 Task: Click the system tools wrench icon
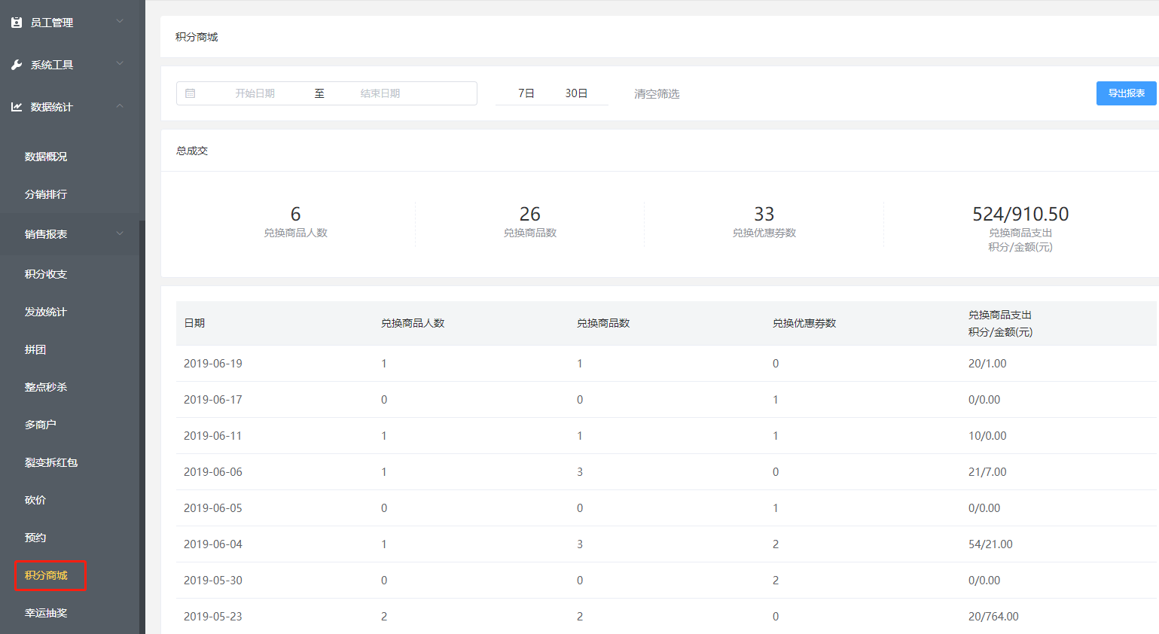[17, 65]
